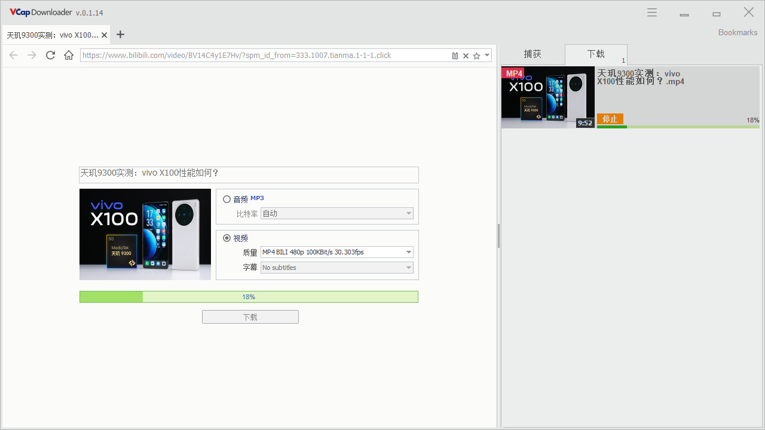Switch to the 下载 tab
The width and height of the screenshot is (765, 430).
596,54
